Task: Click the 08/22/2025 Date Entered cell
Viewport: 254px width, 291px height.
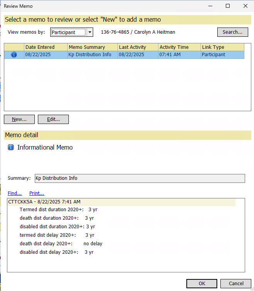Action: coord(46,55)
